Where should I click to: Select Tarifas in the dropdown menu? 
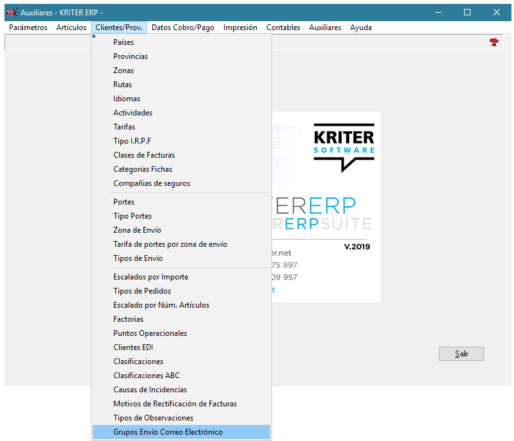click(181, 127)
